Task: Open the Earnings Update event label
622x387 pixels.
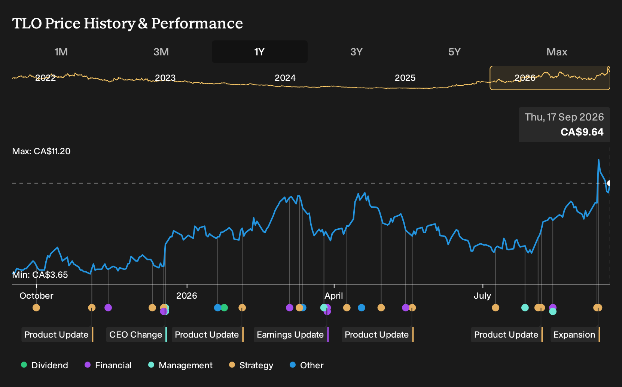Action: 291,335
